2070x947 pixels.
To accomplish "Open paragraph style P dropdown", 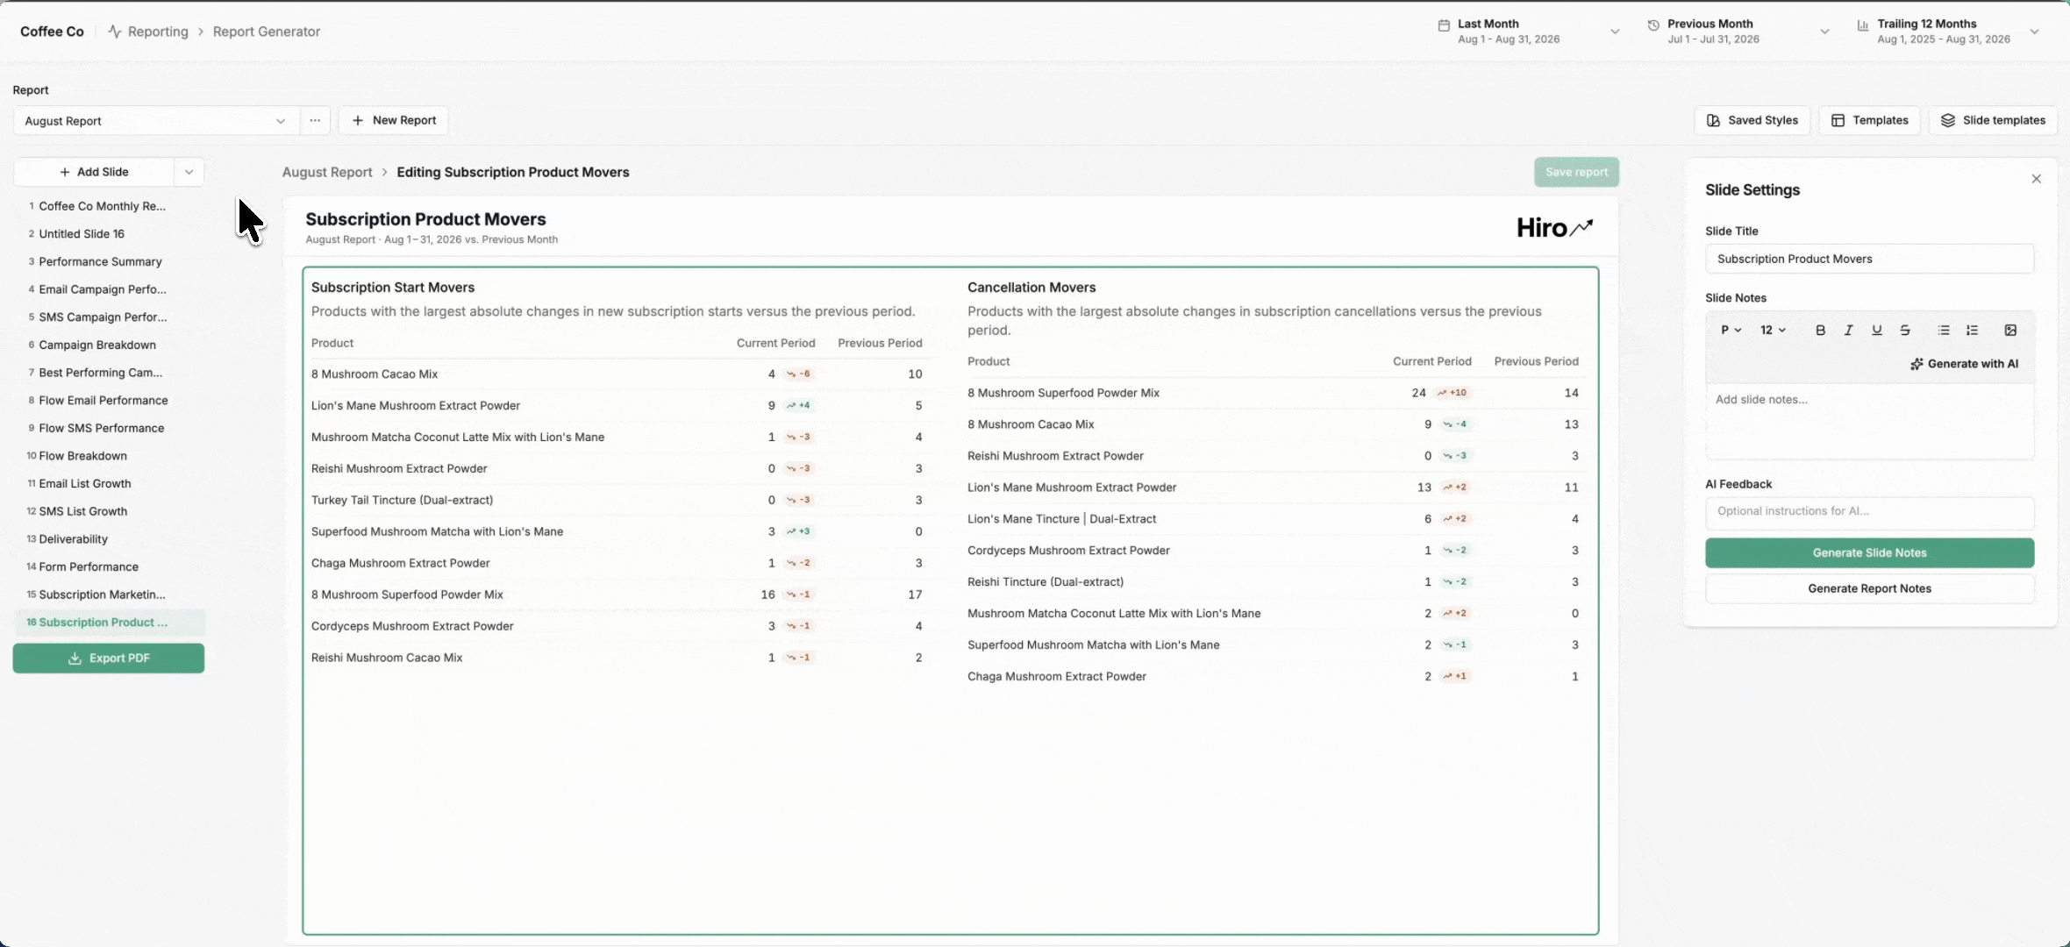I will (1731, 331).
